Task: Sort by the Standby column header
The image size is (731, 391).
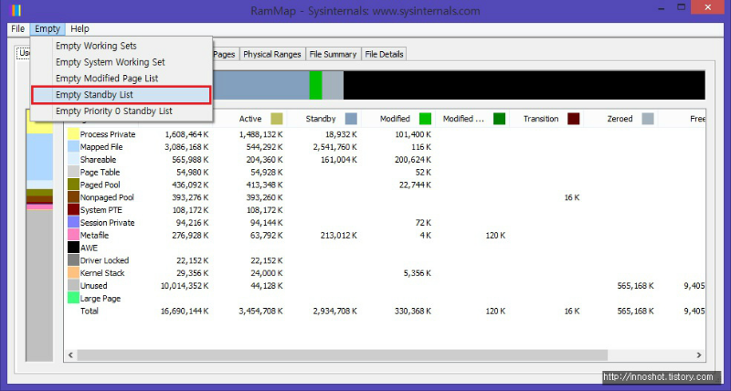Action: [321, 119]
